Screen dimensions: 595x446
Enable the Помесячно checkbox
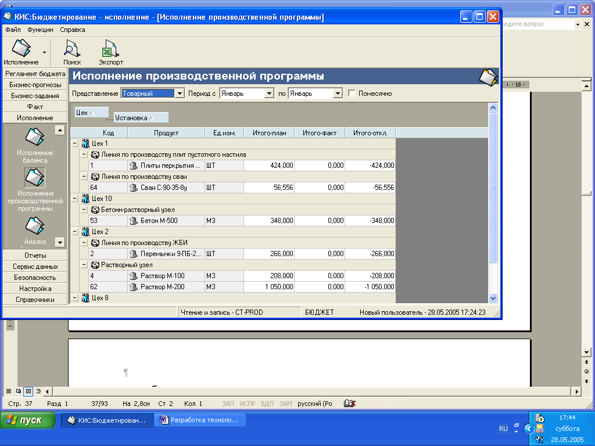click(x=352, y=93)
